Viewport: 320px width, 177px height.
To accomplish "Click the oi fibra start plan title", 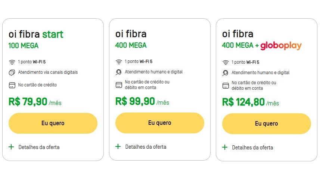I will [36, 34].
